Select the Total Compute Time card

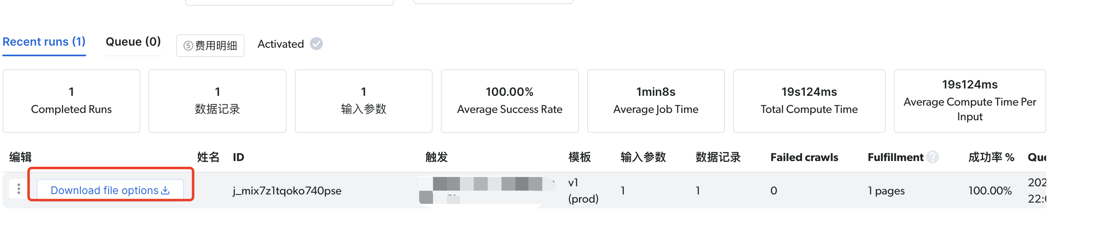809,101
